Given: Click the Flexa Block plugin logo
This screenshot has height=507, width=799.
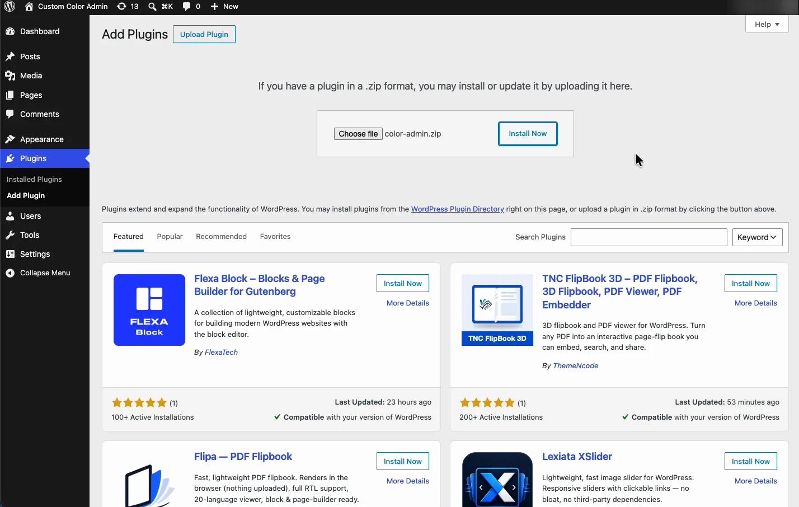Looking at the screenshot, I should tap(149, 310).
